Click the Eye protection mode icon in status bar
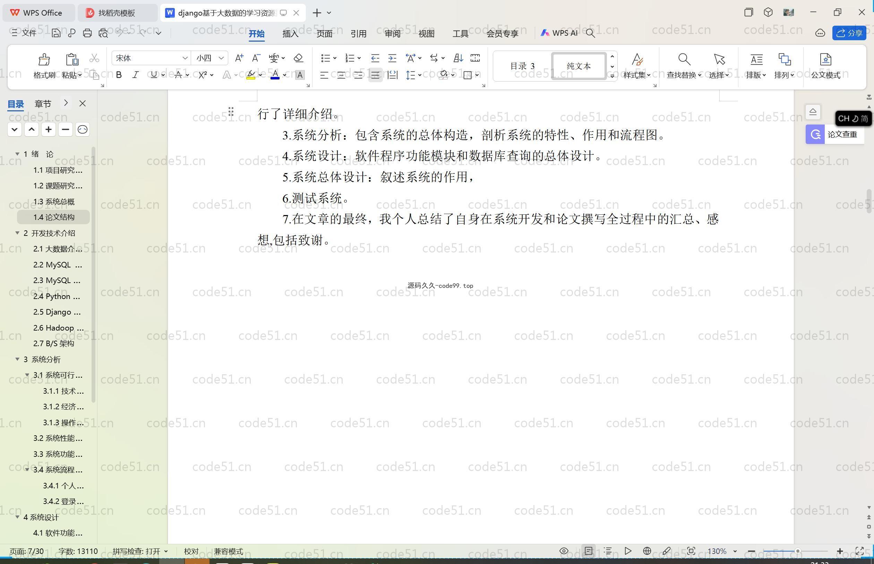 click(564, 551)
